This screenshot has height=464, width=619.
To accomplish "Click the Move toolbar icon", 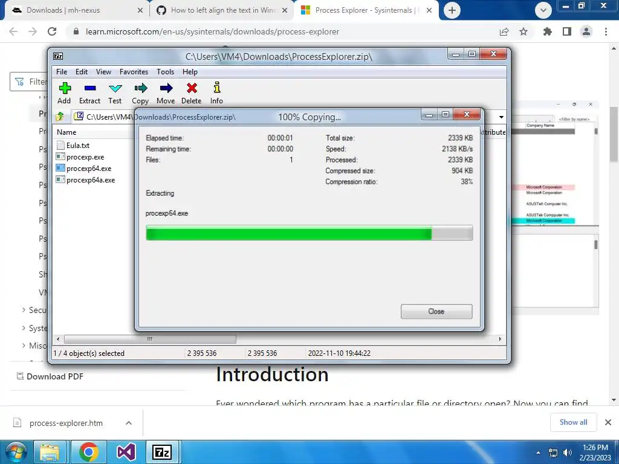I will [166, 88].
